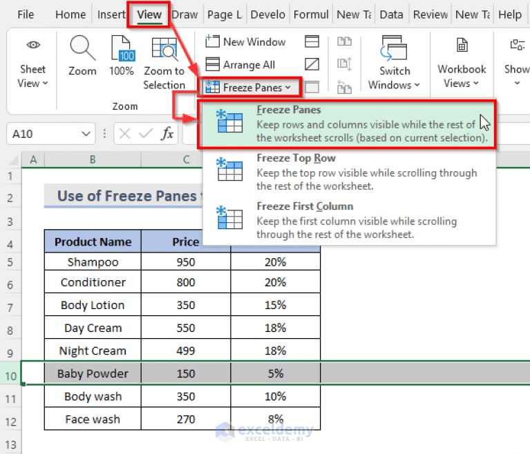Click the Night Cream cell
The image size is (530, 454).
(x=93, y=351)
